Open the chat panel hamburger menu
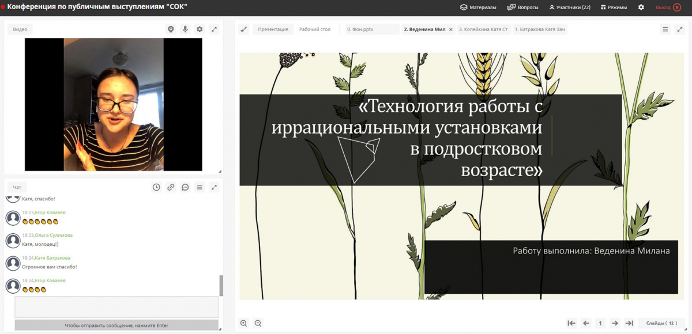This screenshot has width=692, height=334. [x=200, y=187]
